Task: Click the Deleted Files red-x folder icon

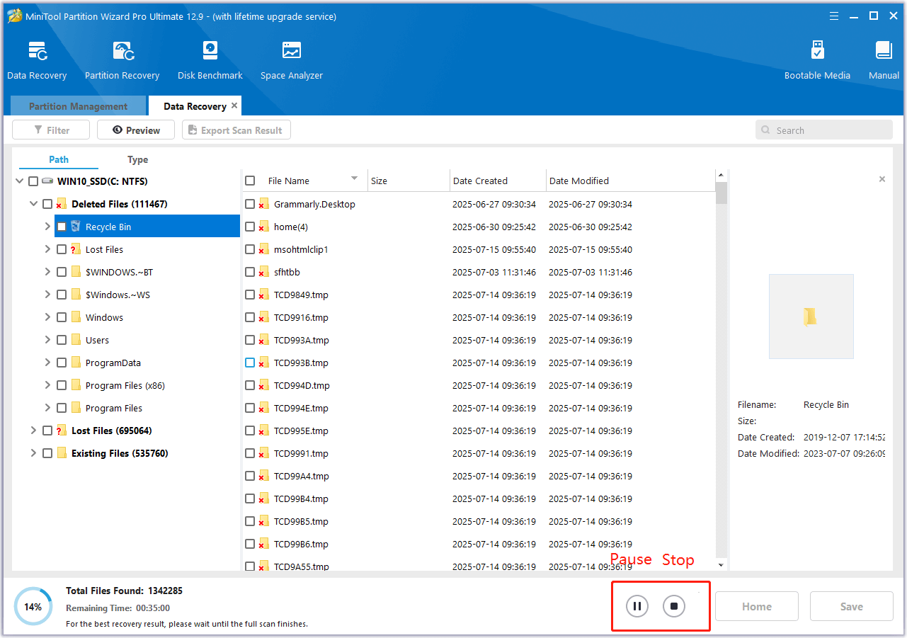Action: point(62,204)
